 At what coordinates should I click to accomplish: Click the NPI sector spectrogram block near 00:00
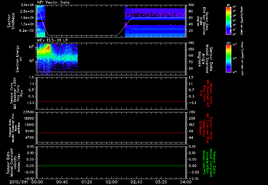pyautogui.click(x=41, y=21)
